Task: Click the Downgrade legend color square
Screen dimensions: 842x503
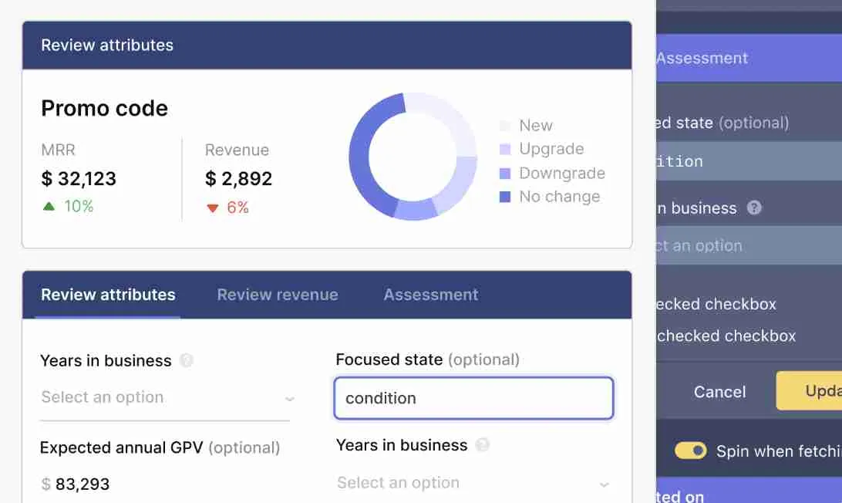Action: 505,173
